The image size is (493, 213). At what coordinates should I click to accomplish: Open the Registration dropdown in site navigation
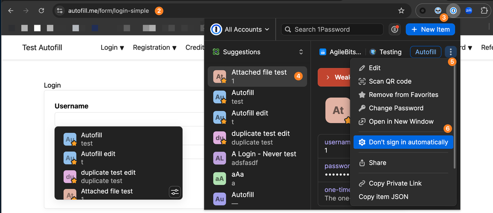tap(154, 48)
